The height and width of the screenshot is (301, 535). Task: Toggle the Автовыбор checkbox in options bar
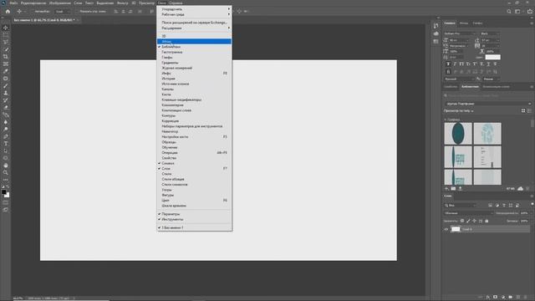33,11
